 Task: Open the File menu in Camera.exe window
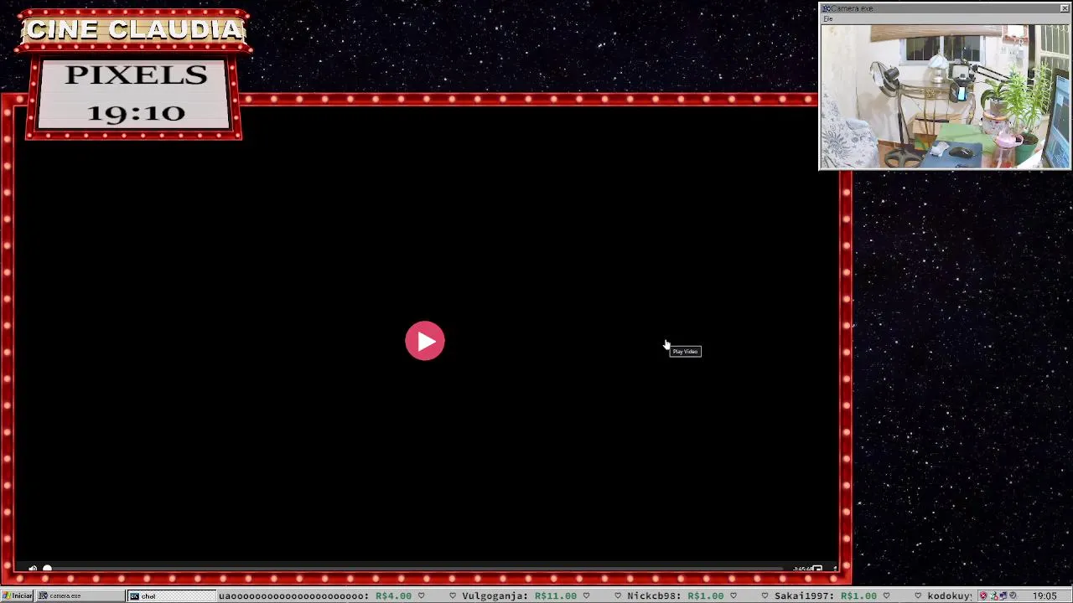pos(828,18)
